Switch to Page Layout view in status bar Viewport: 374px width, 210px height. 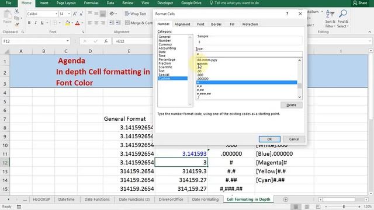[x=307, y=206]
